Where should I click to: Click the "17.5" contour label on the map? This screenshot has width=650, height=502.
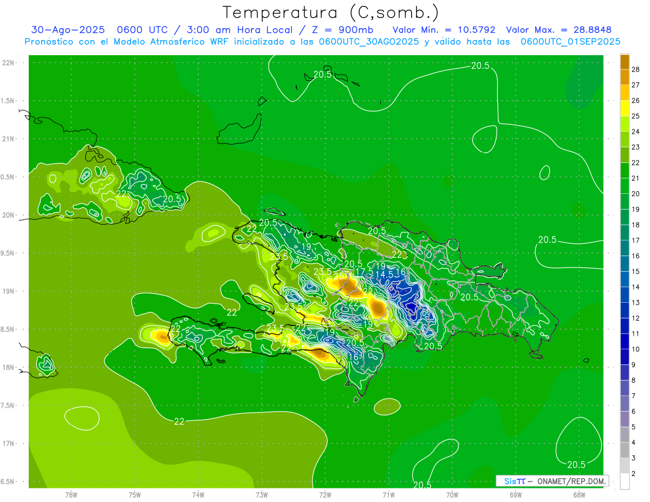(x=364, y=272)
